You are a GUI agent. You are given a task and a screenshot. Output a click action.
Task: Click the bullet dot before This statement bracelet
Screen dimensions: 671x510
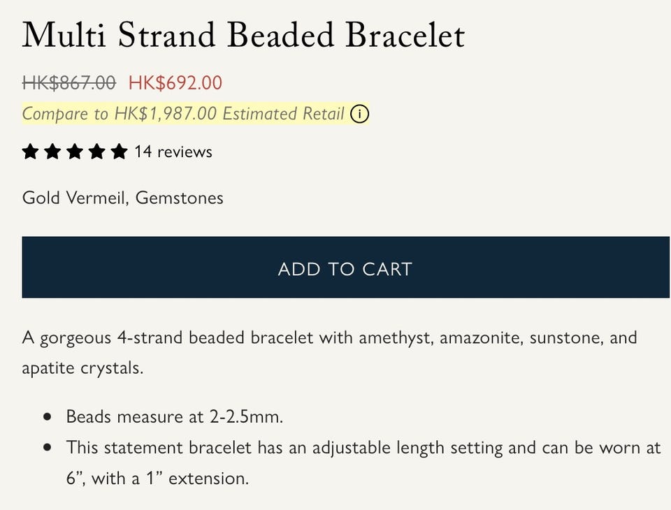coord(48,448)
